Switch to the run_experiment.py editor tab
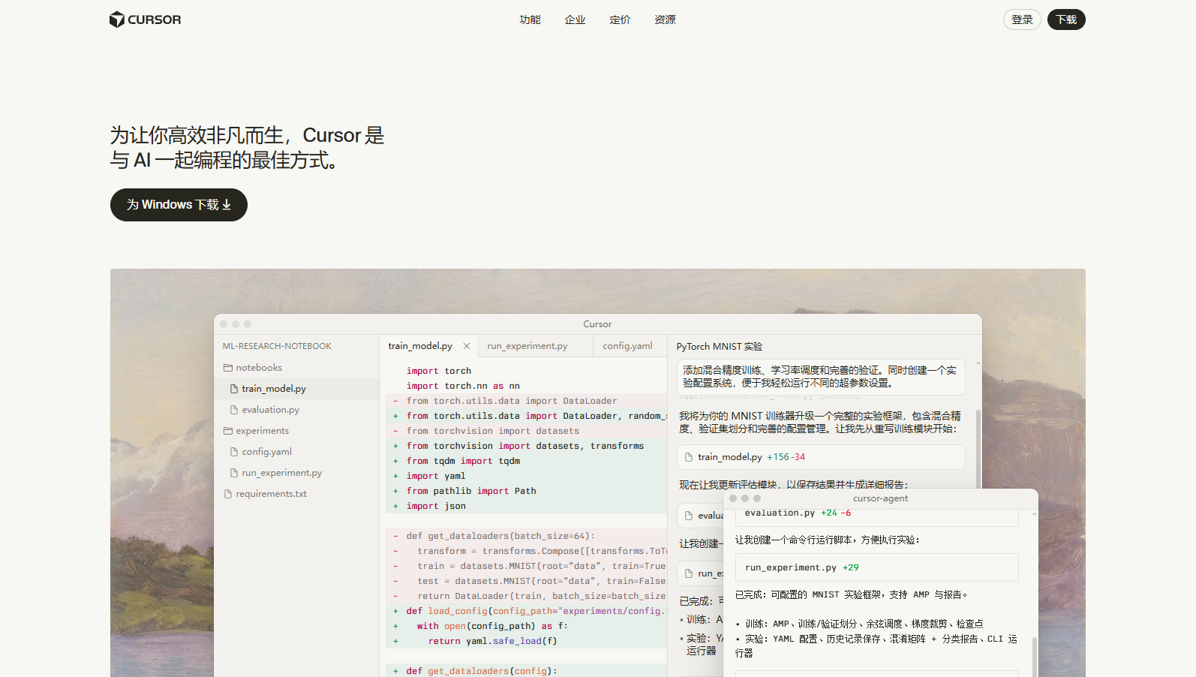The width and height of the screenshot is (1196, 677). click(527, 346)
